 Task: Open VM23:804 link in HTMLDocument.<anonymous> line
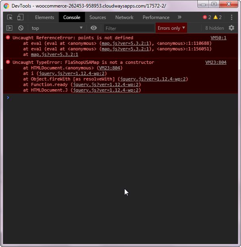[x=110, y=68]
